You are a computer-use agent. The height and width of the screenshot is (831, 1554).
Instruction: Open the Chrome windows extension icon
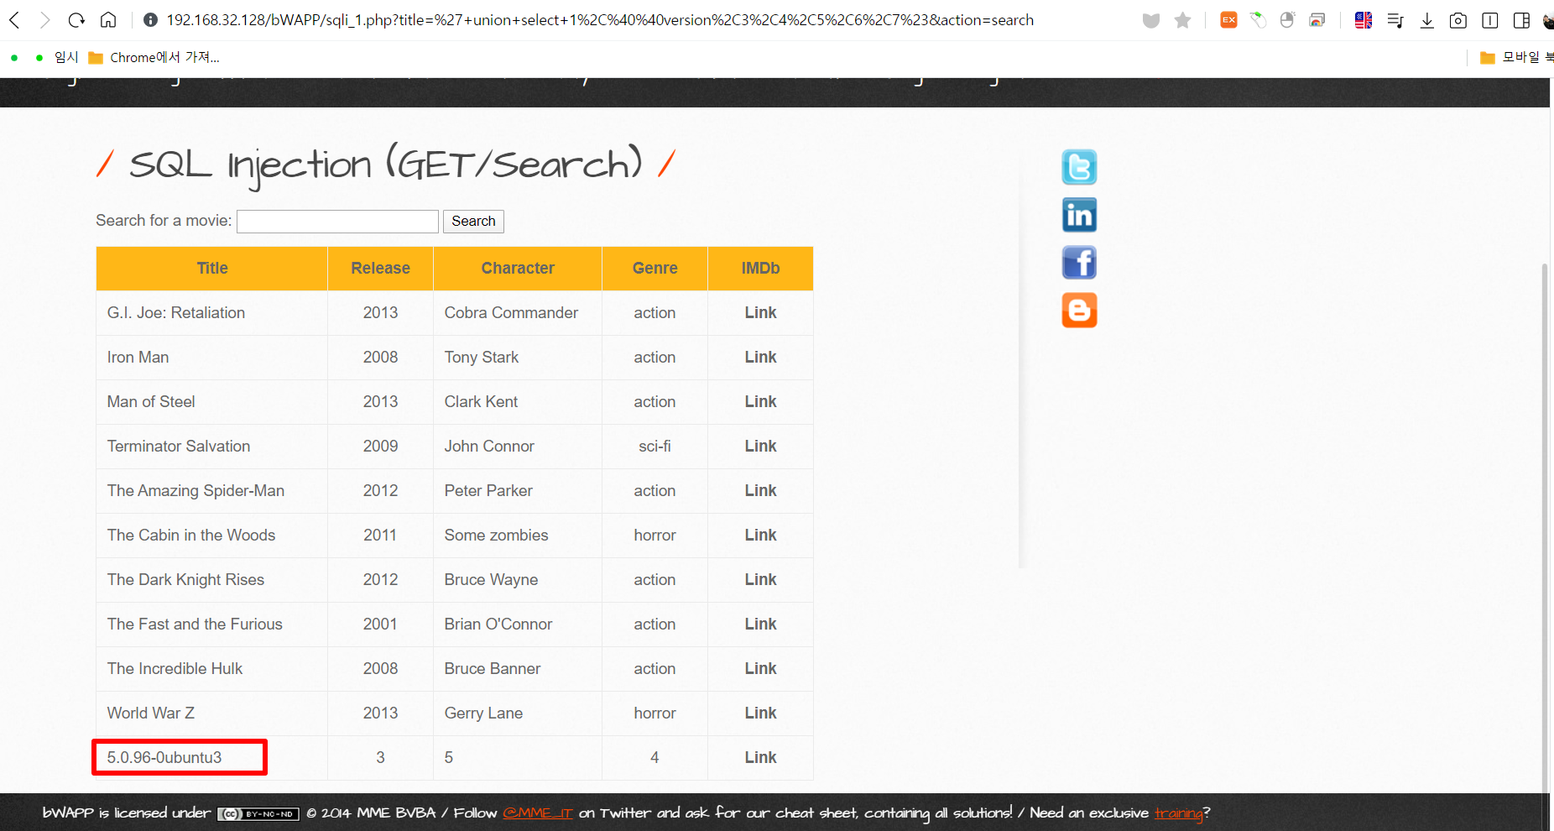(x=1317, y=20)
